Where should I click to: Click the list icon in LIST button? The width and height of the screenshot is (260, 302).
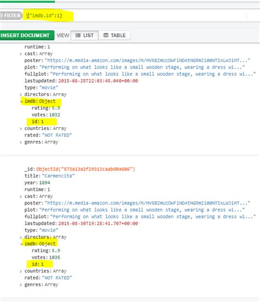pos(78,36)
